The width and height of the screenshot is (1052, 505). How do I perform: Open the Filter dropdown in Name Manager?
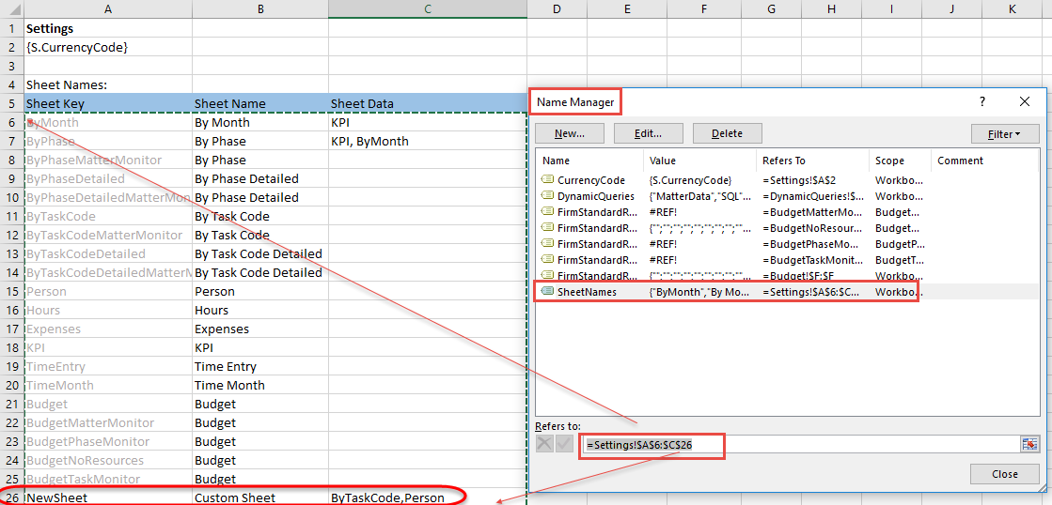point(1005,133)
